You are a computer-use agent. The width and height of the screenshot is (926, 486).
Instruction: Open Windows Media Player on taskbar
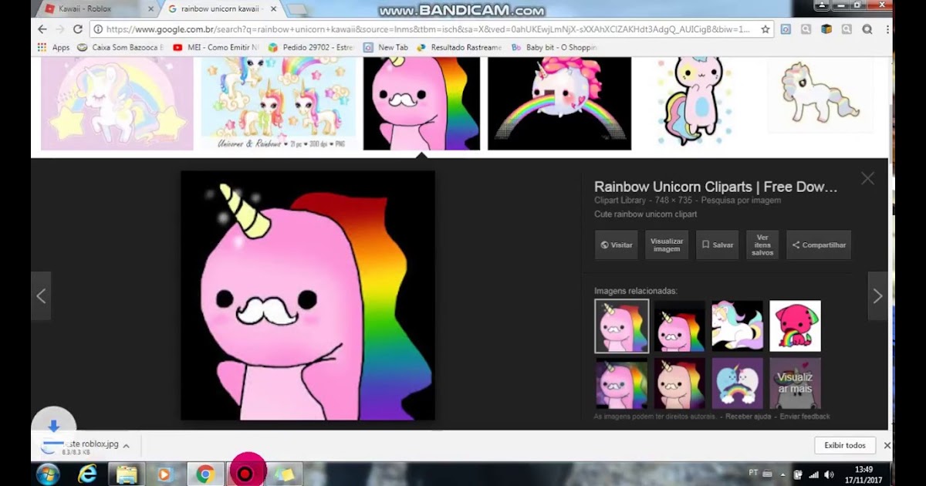point(164,474)
